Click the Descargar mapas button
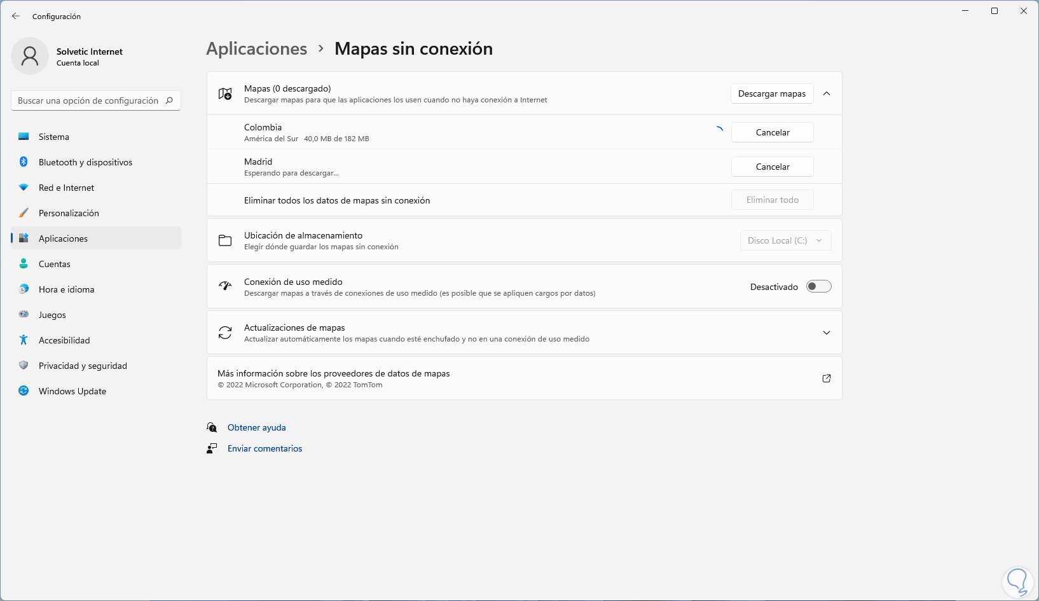This screenshot has height=601, width=1039. coord(771,93)
